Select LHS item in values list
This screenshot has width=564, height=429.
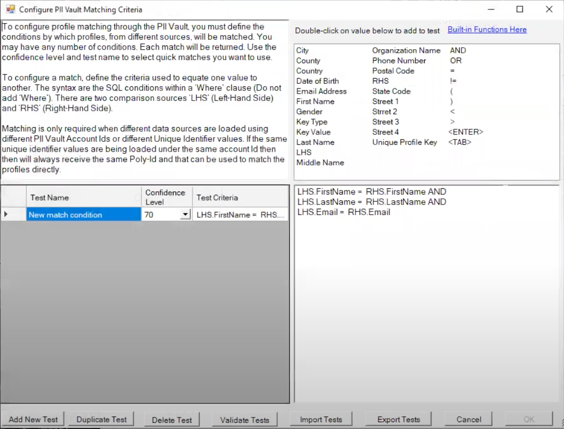(x=304, y=152)
